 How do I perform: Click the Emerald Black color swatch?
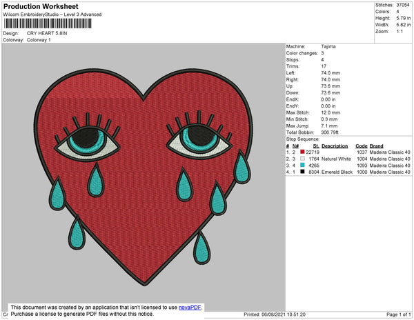(x=303, y=172)
